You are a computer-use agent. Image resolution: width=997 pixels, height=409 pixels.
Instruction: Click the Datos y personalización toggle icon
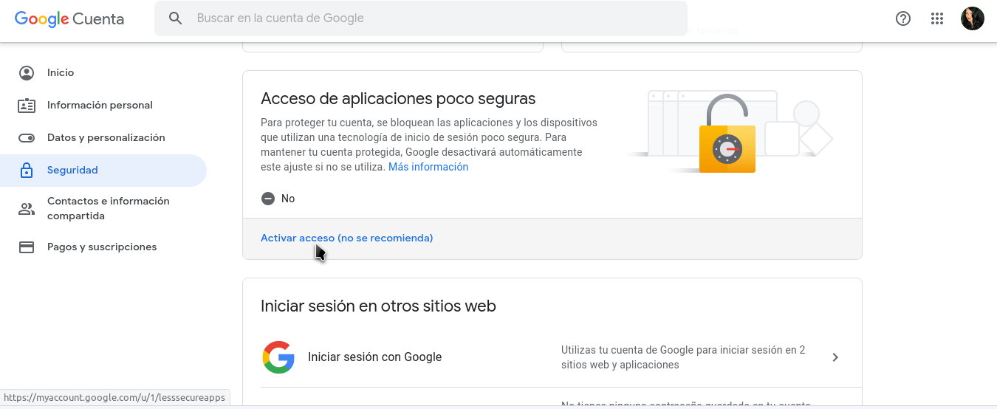[27, 138]
